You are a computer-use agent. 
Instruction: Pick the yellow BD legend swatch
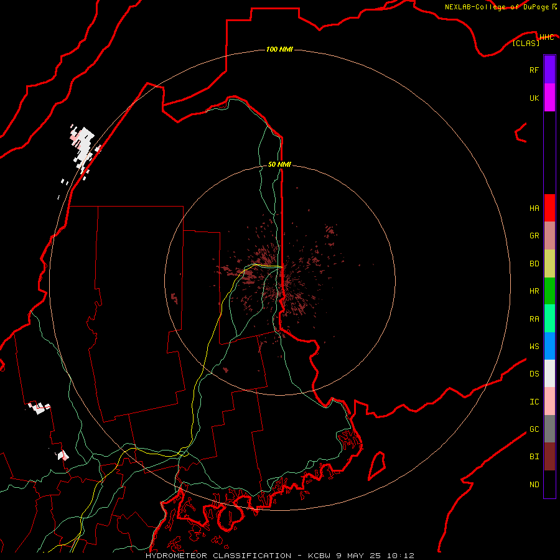549,264
